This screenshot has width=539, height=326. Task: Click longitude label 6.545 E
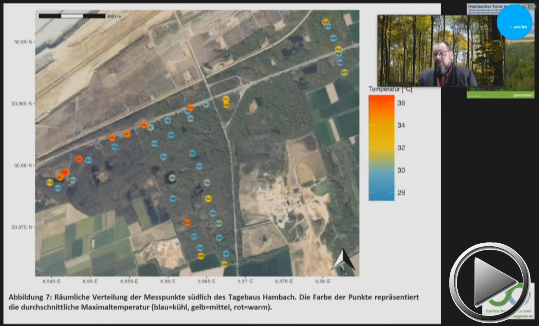coord(51,281)
